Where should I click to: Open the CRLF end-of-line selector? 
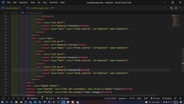pyautogui.click(x=139, y=98)
